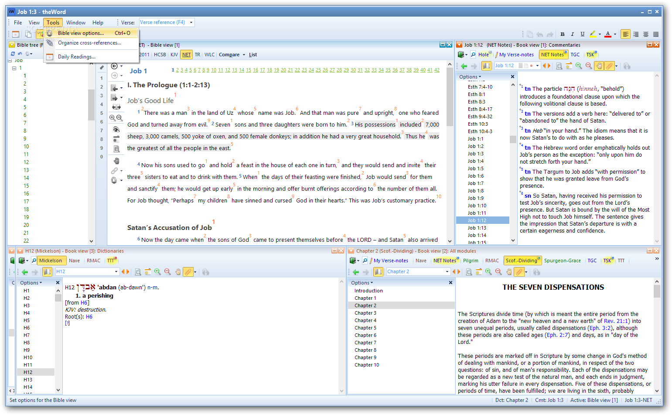
Task: Go back in Commentaries view with green arrow
Action: pyautogui.click(x=464, y=66)
